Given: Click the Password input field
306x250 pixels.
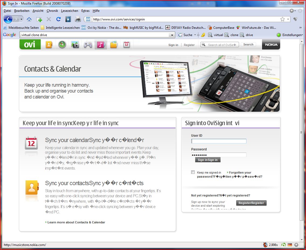Looking at the screenshot, I should [x=219, y=155].
